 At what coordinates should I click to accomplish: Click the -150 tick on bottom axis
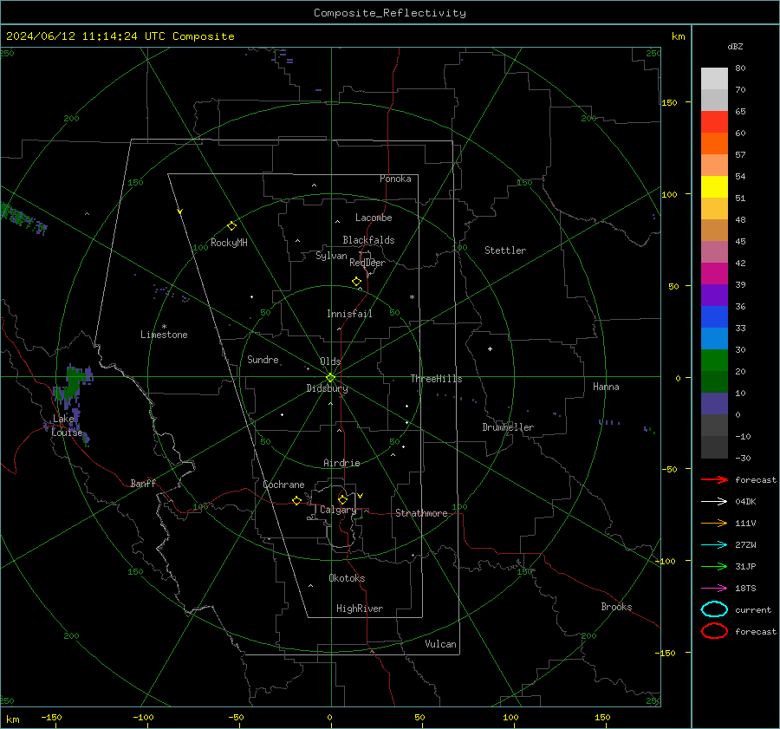pos(51,717)
